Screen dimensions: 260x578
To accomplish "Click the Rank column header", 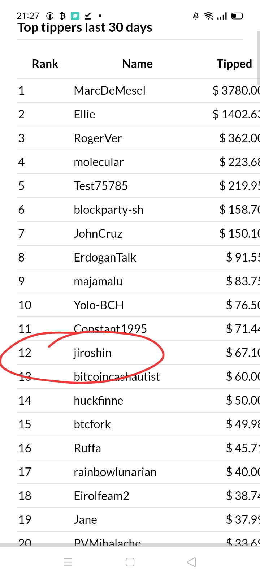I will point(45,64).
